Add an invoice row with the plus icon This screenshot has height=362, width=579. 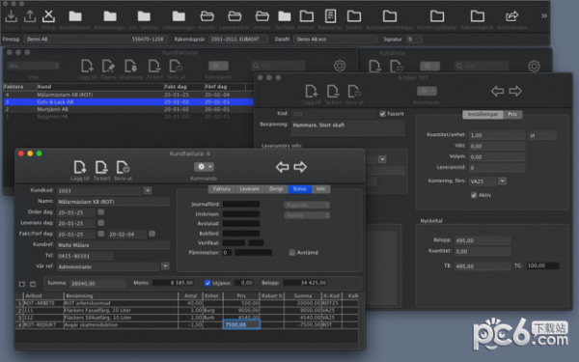[22, 284]
